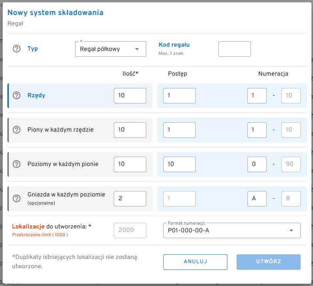Edit the Poziomy numbering start value 0
The height and width of the screenshot is (286, 313).
point(257,164)
